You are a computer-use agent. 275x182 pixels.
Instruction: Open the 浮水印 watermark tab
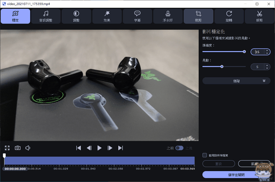(168, 16)
